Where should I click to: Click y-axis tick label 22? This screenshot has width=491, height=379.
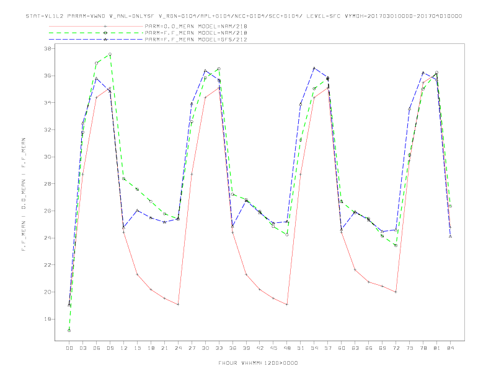[x=48, y=265]
